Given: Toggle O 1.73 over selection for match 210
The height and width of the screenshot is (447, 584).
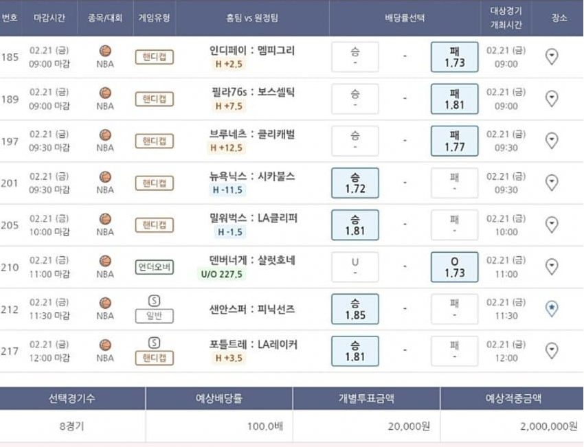Looking at the screenshot, I should 454,267.
